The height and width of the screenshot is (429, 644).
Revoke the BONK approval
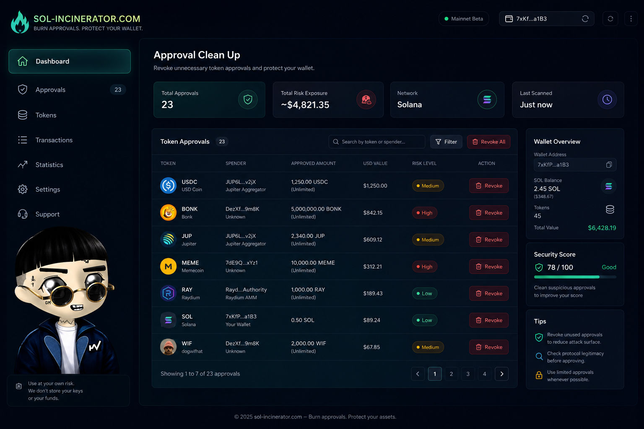click(489, 212)
